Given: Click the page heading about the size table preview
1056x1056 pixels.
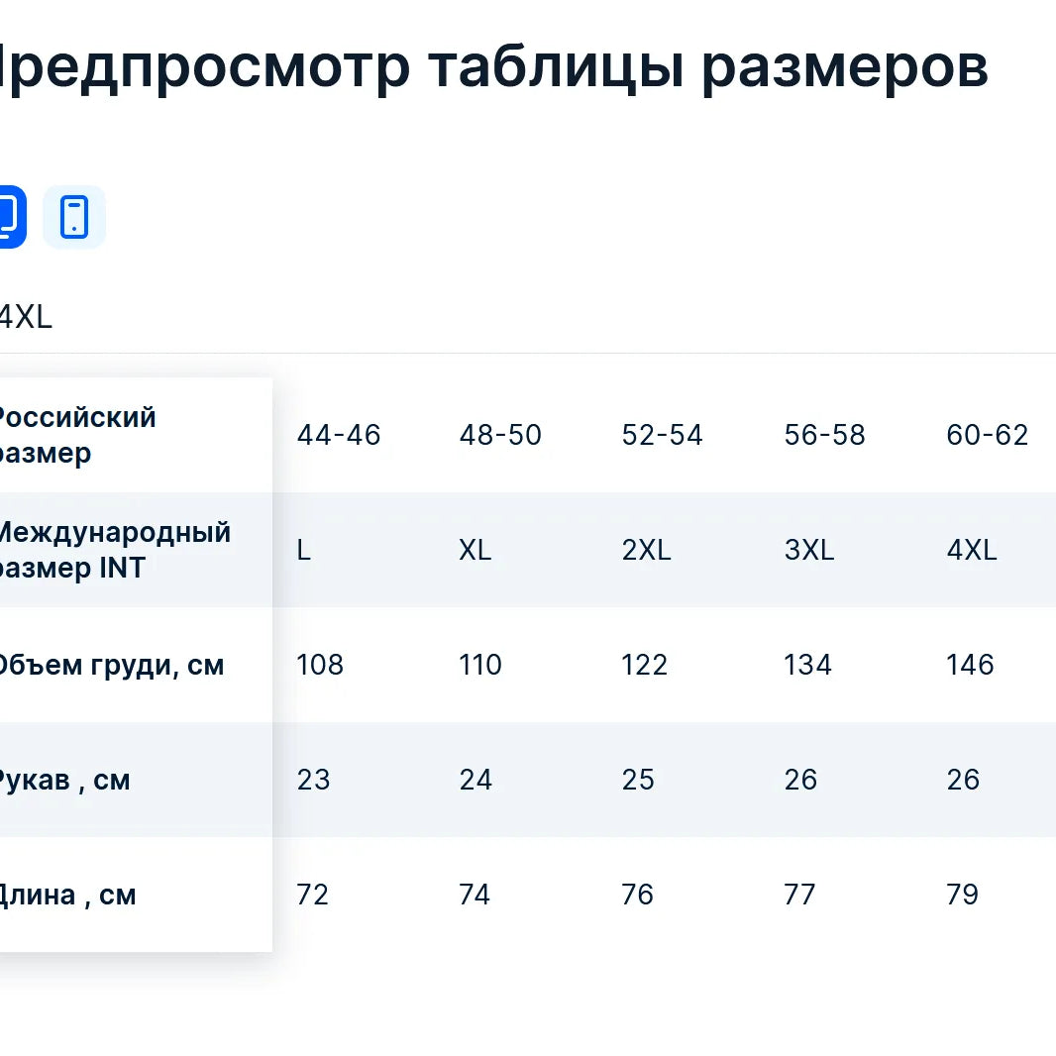Looking at the screenshot, I should click(492, 67).
